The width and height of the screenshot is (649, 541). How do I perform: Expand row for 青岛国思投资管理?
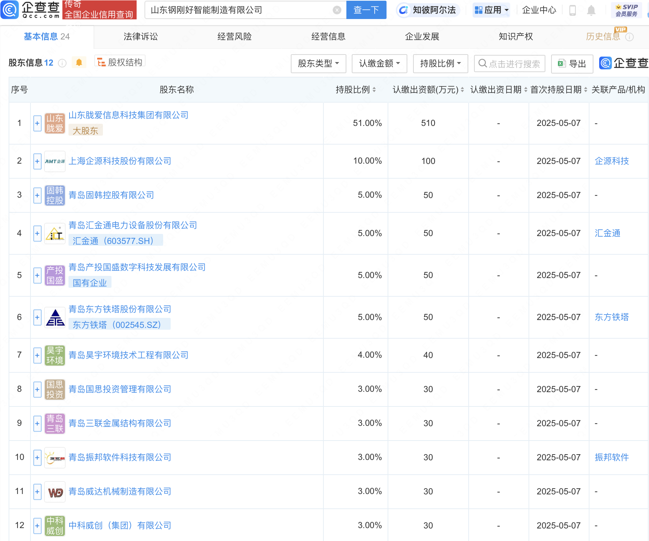tap(37, 390)
